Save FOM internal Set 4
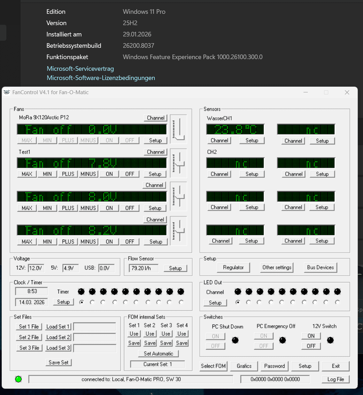The height and width of the screenshot is (395, 363). pos(182,343)
